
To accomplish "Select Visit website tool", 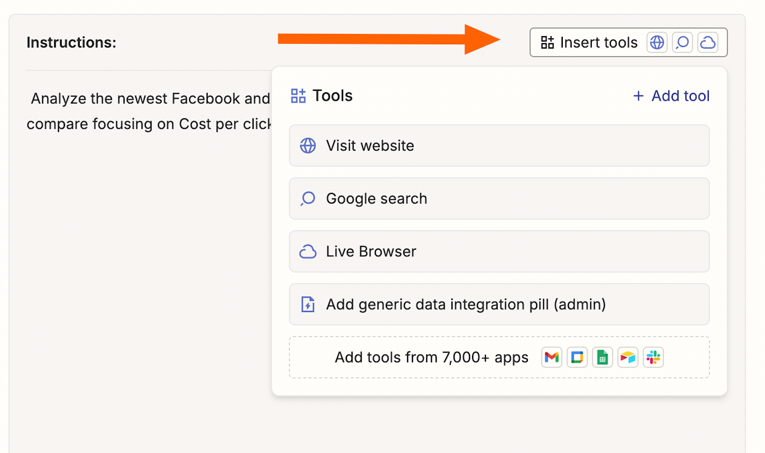I will click(499, 145).
